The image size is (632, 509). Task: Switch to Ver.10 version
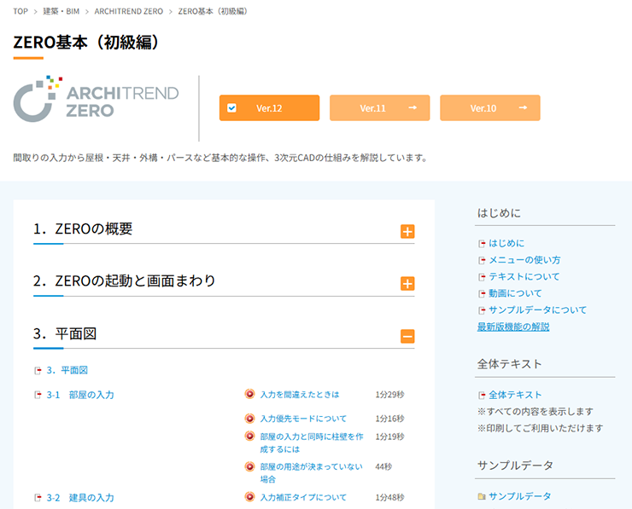coord(489,108)
